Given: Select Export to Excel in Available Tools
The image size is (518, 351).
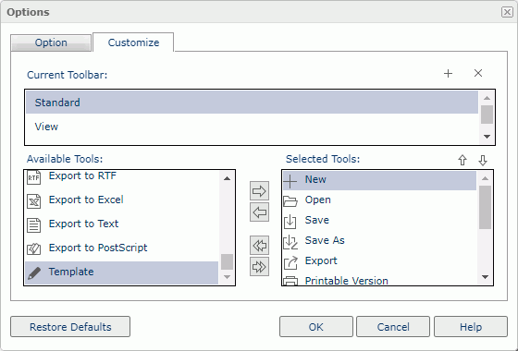Looking at the screenshot, I should click(122, 200).
